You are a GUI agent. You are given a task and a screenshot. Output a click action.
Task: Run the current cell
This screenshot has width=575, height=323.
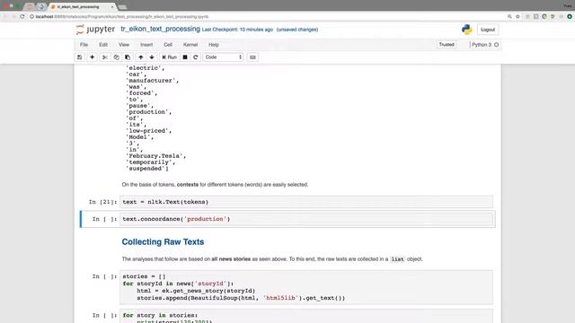click(x=170, y=57)
